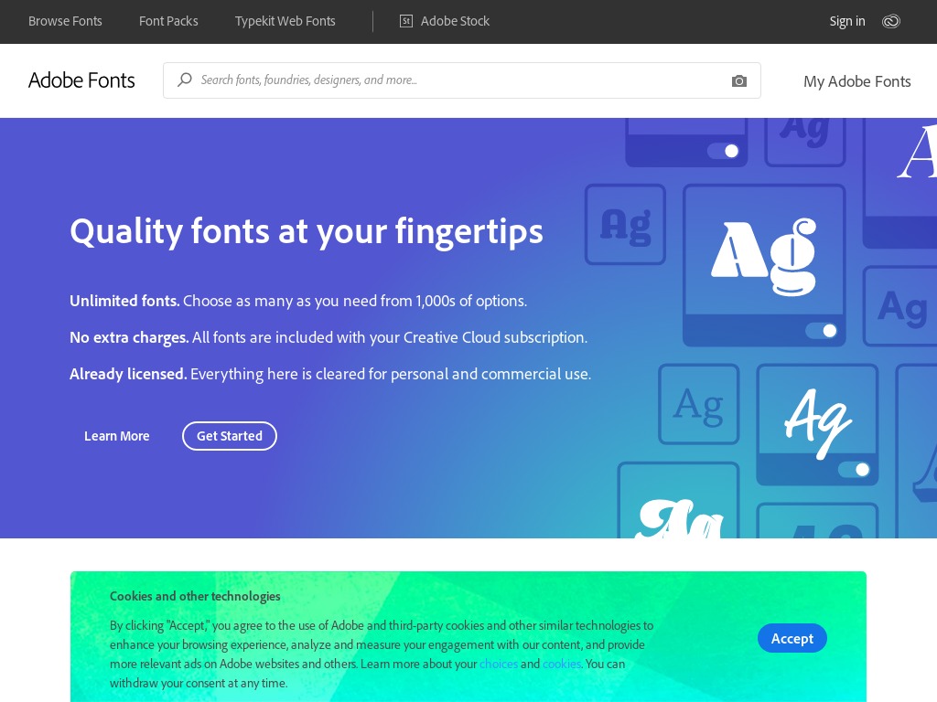Viewport: 937px width, 702px height.
Task: Go to Typekit Web Fonts
Action: tap(285, 21)
